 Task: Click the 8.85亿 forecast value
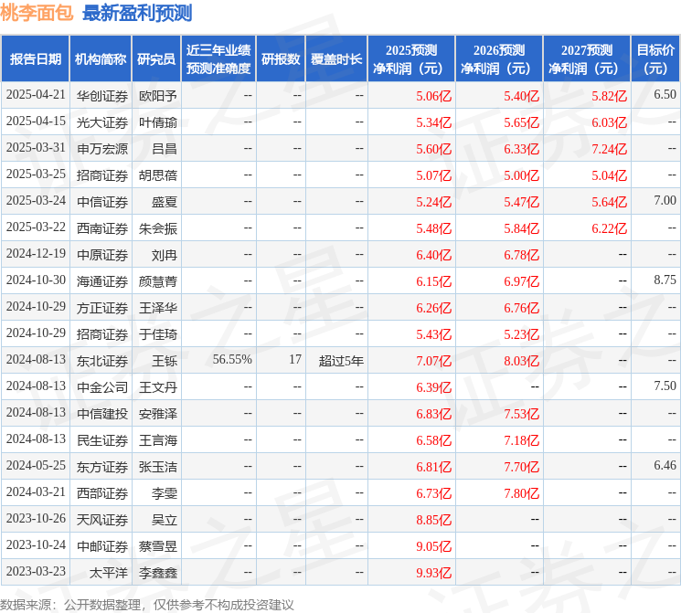click(x=433, y=520)
